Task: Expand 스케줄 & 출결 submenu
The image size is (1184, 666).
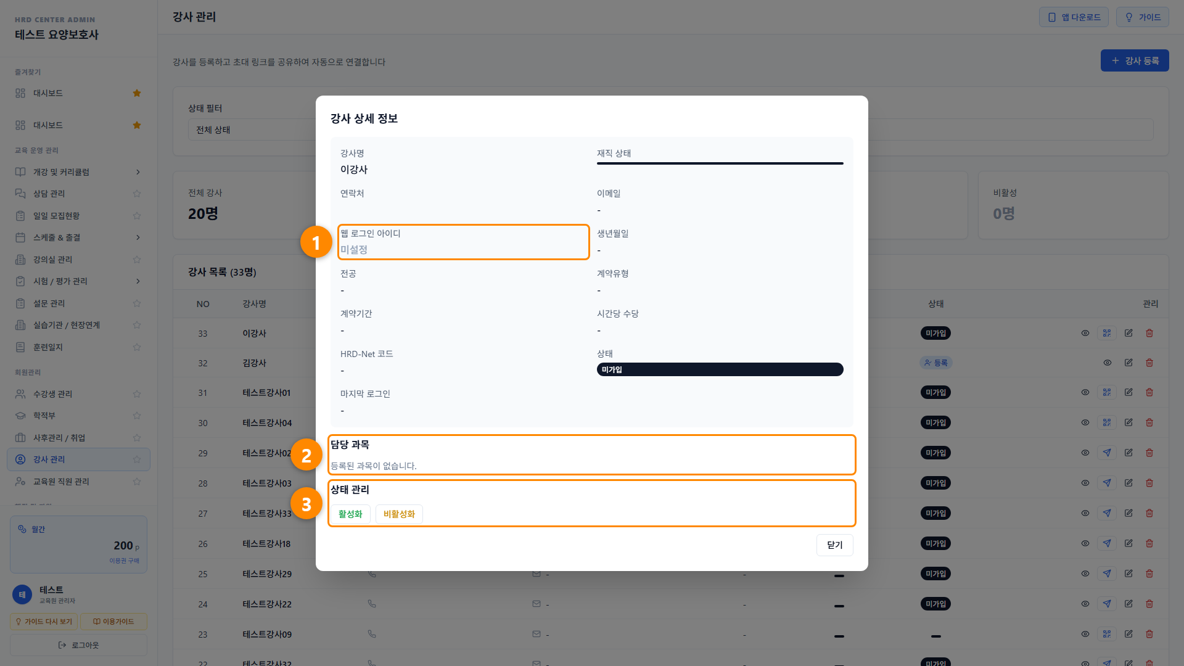Action: coord(138,237)
